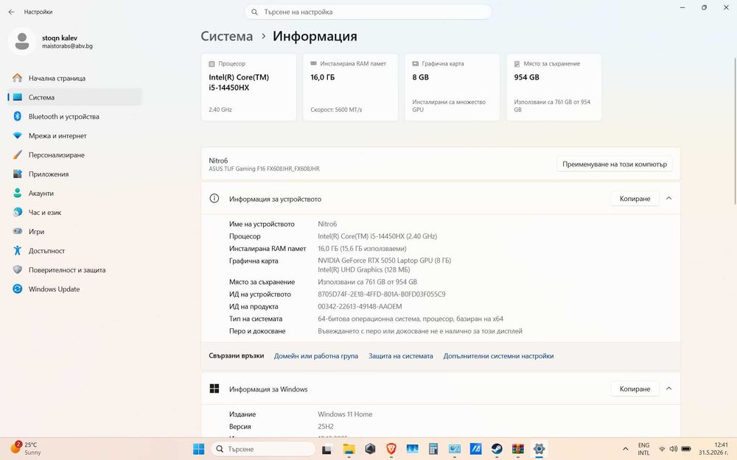Click email maistorabs@abv.bg
Image resolution: width=737 pixels, height=460 pixels.
point(67,46)
